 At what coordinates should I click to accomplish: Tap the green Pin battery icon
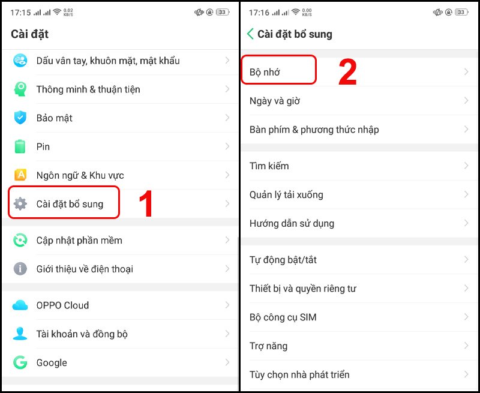20,146
